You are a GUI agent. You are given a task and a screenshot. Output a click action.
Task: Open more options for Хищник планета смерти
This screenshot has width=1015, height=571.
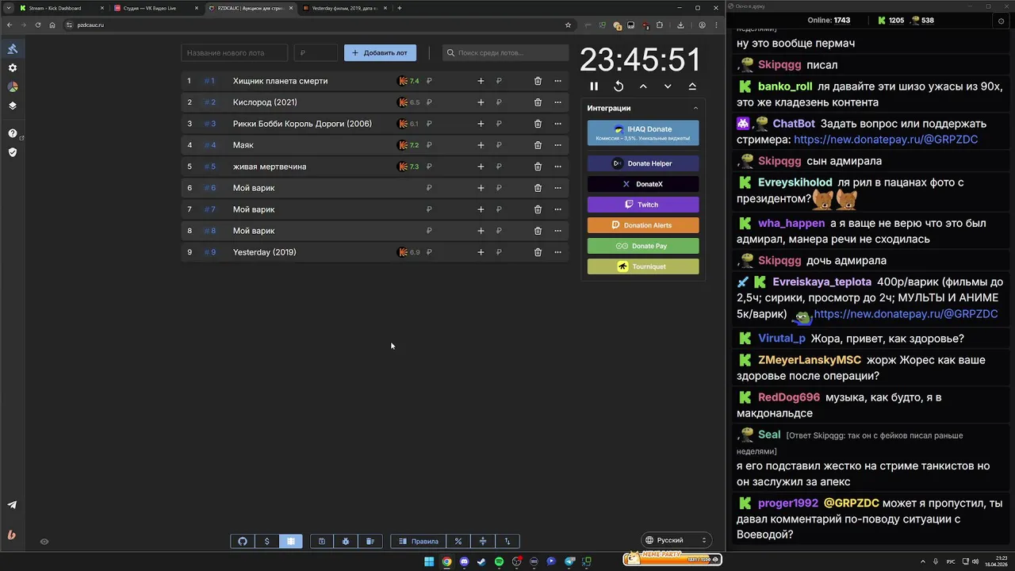coord(557,81)
